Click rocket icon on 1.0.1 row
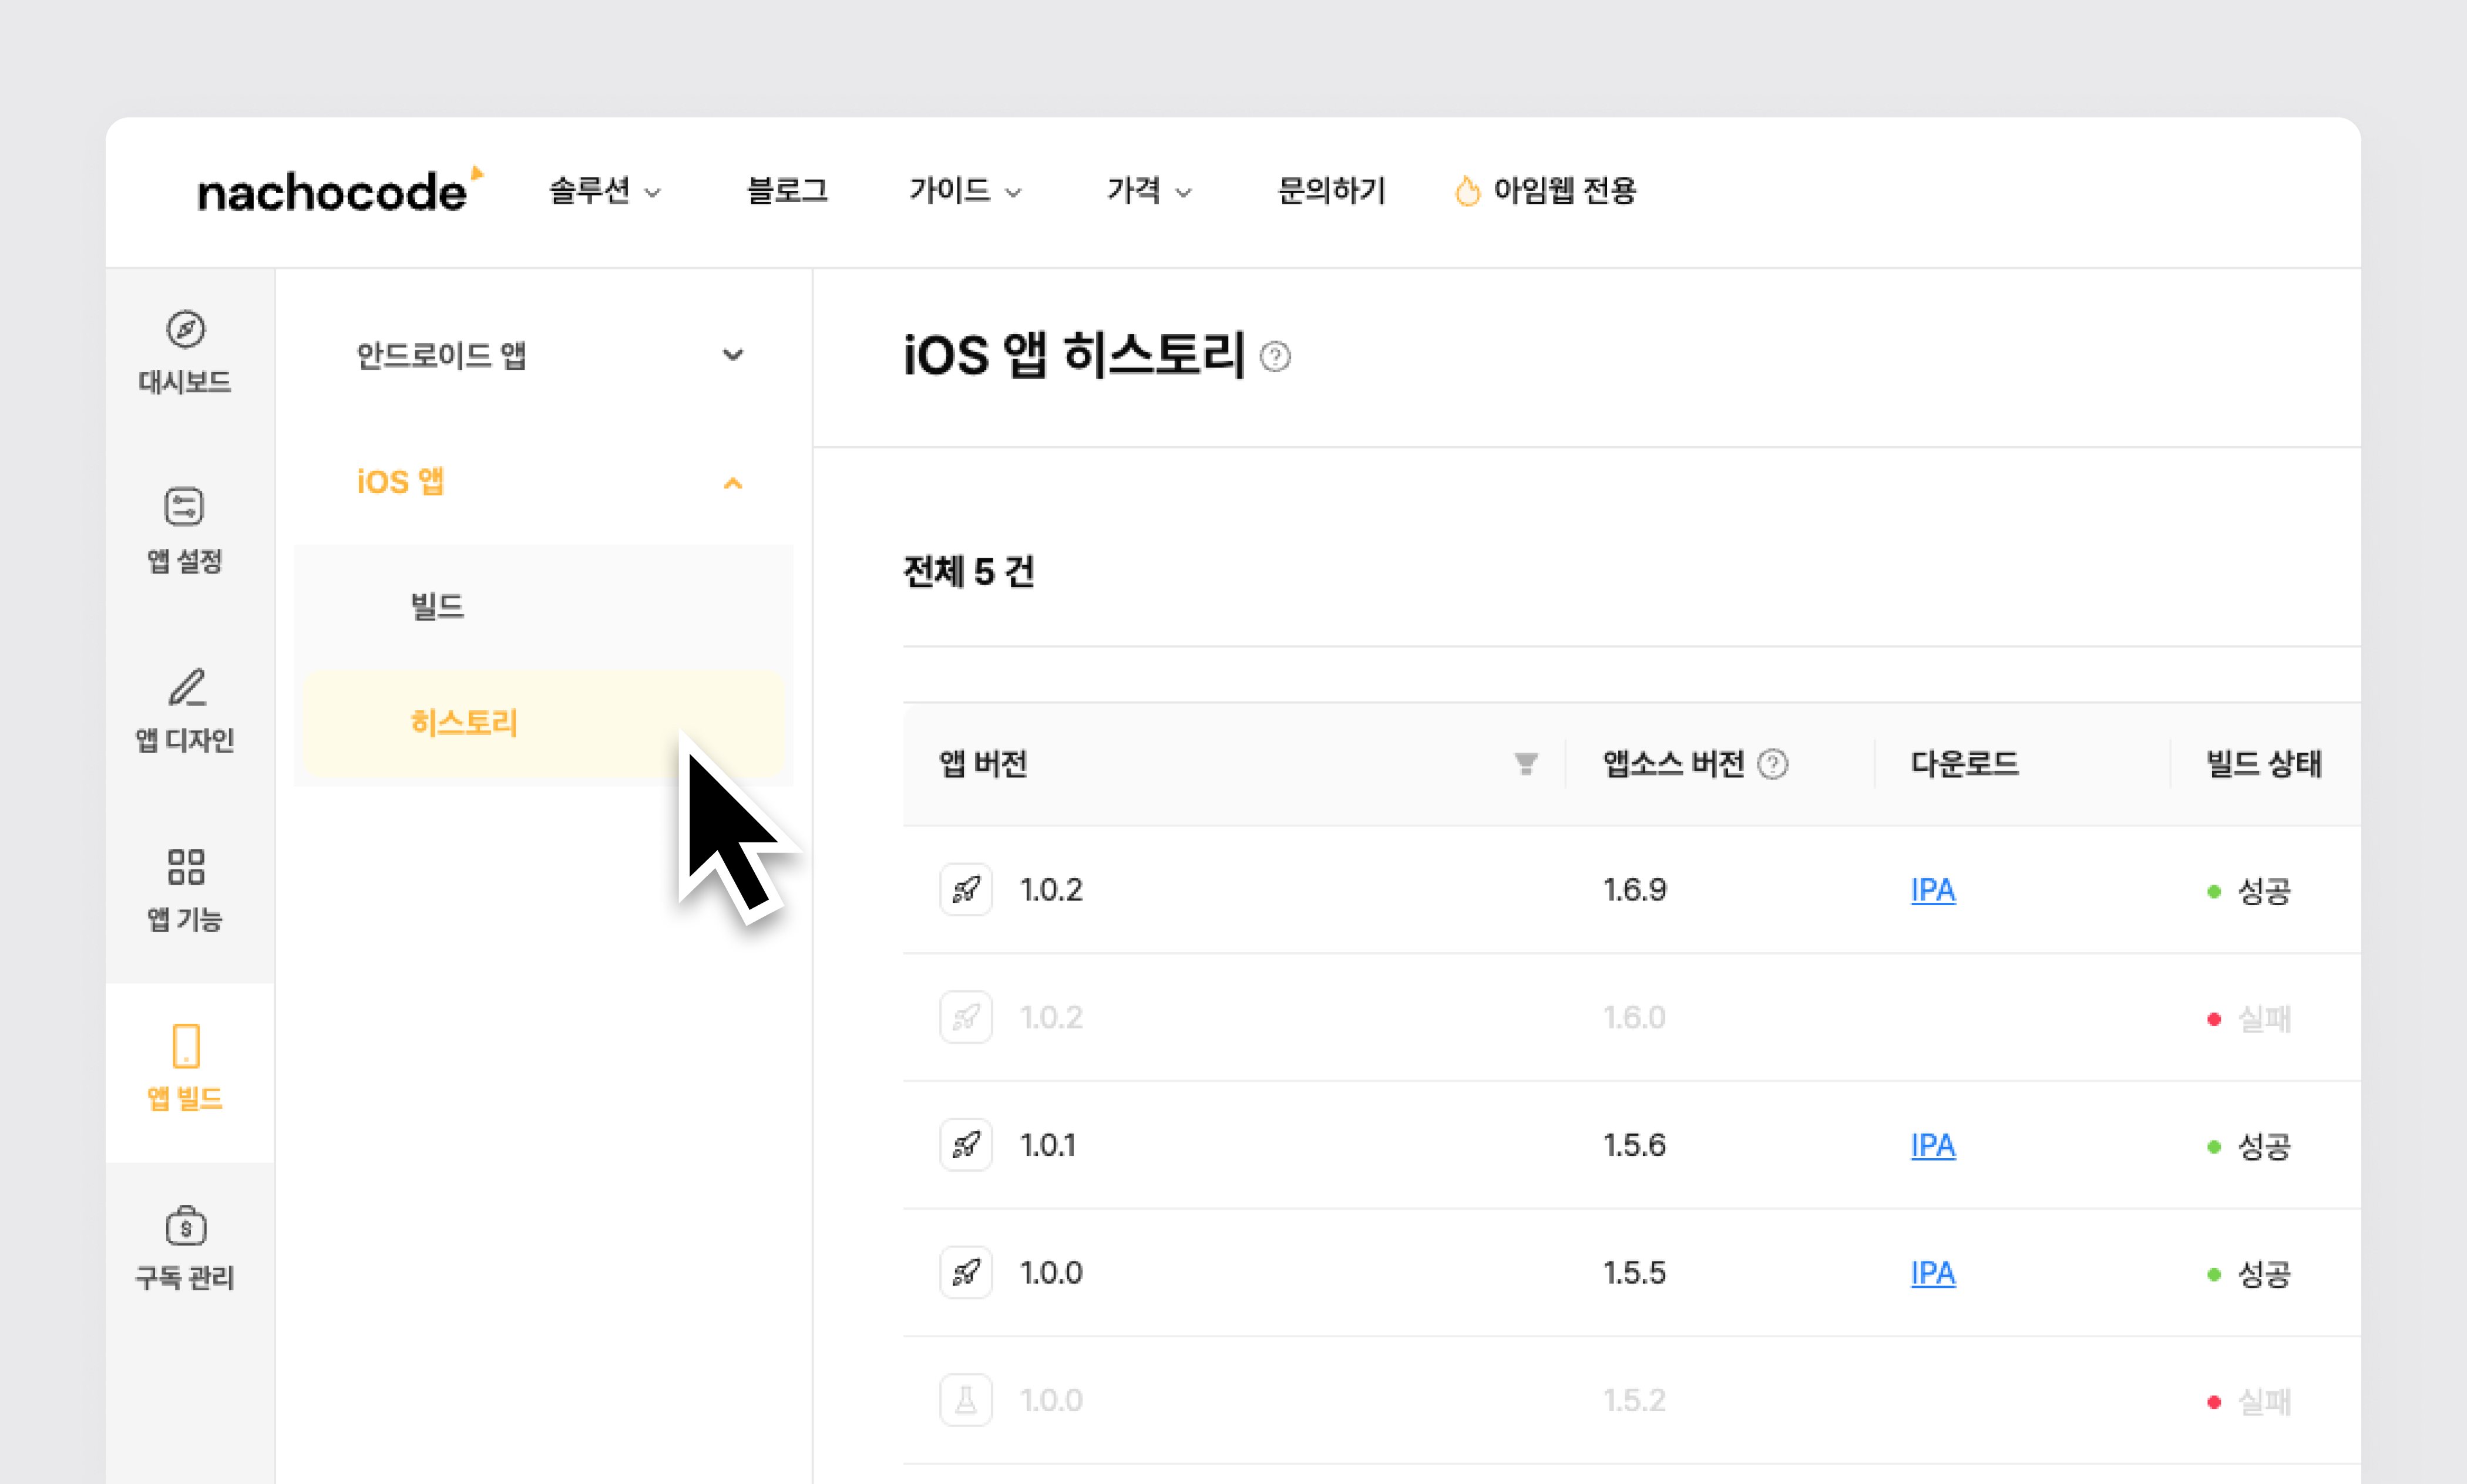The image size is (2467, 1484). (966, 1145)
